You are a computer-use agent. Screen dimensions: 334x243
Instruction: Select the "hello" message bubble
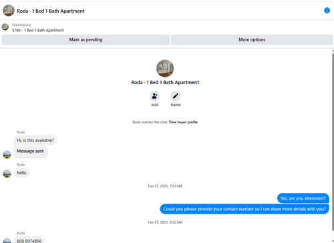point(21,173)
